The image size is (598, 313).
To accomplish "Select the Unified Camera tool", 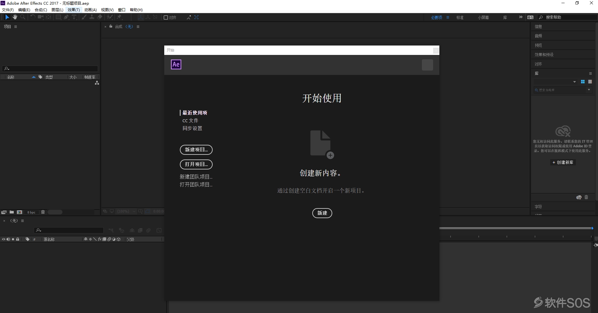I will pyautogui.click(x=41, y=17).
